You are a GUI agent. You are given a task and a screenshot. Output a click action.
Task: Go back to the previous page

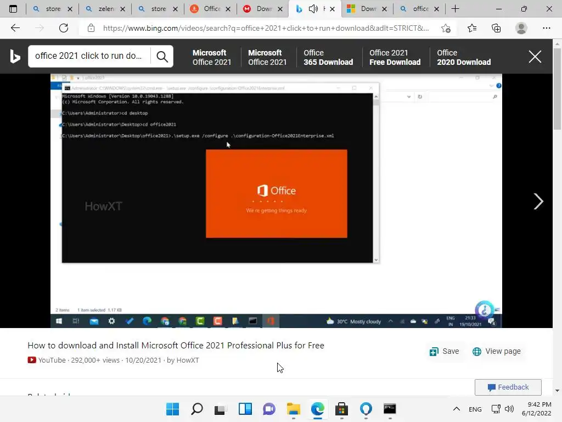pyautogui.click(x=15, y=28)
